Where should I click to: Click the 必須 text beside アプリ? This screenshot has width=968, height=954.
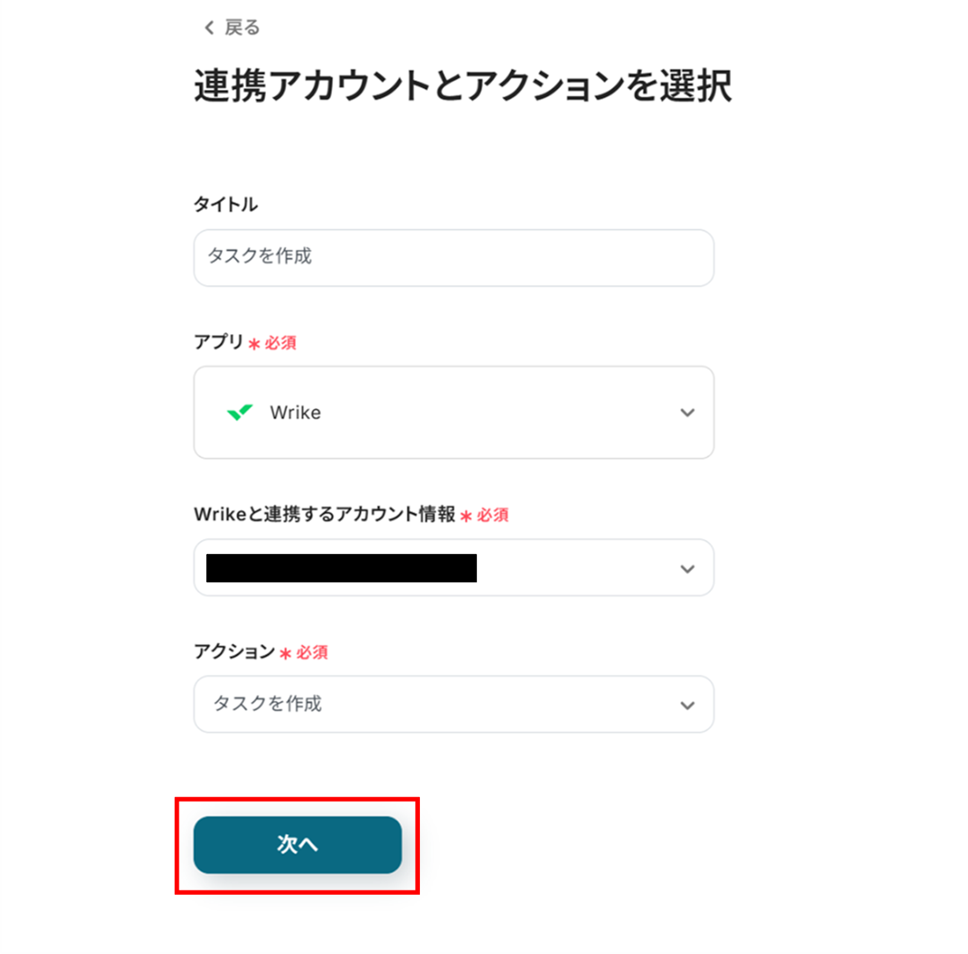coord(280,343)
